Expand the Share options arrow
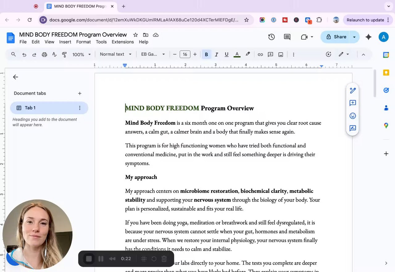Screen dimensions: 395x272 [354, 37]
